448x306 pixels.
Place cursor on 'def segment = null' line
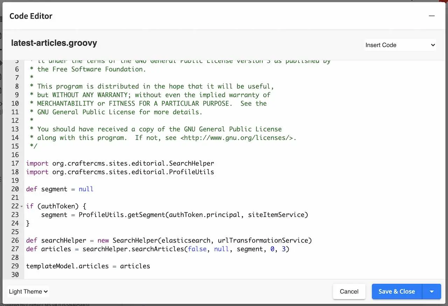pos(60,189)
